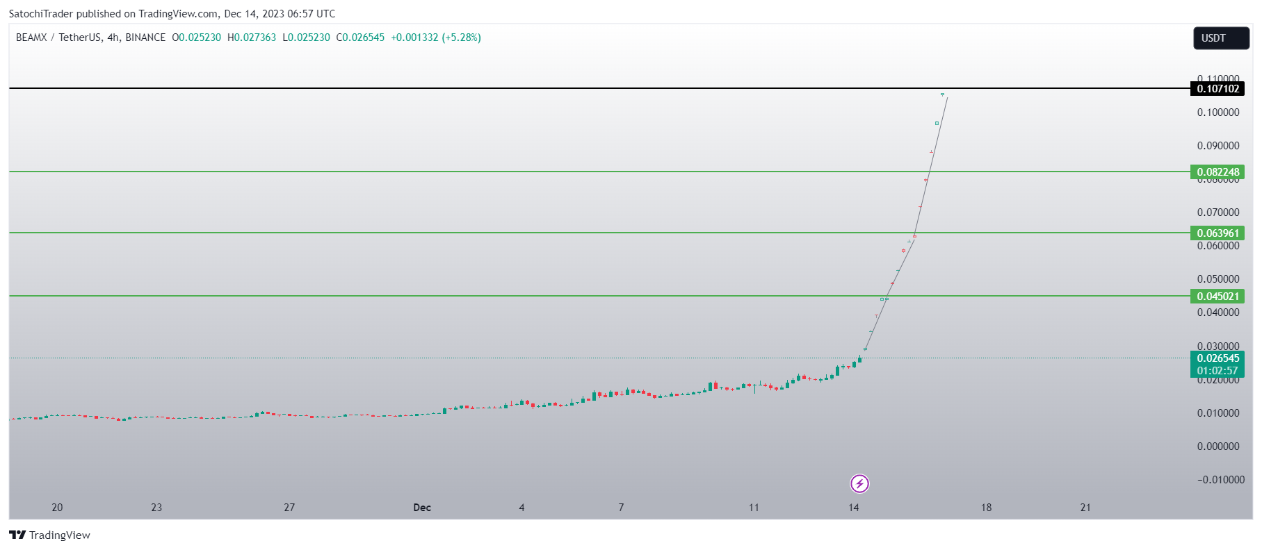Click the USDT currency button
The width and height of the screenshot is (1262, 550).
pyautogui.click(x=1221, y=38)
